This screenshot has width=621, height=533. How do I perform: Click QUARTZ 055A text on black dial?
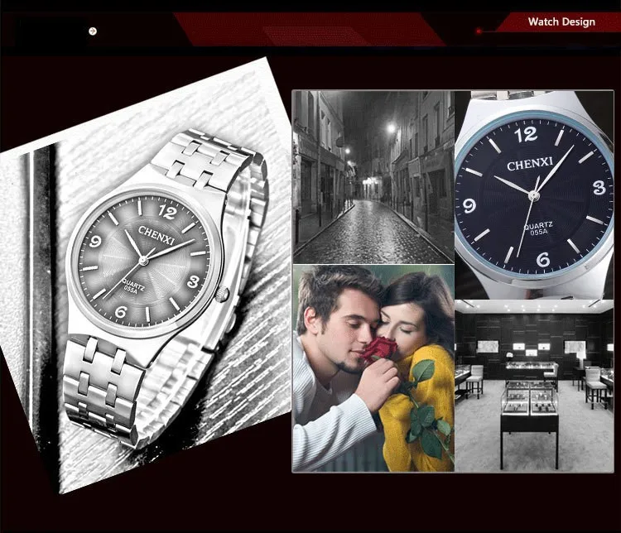tap(538, 228)
